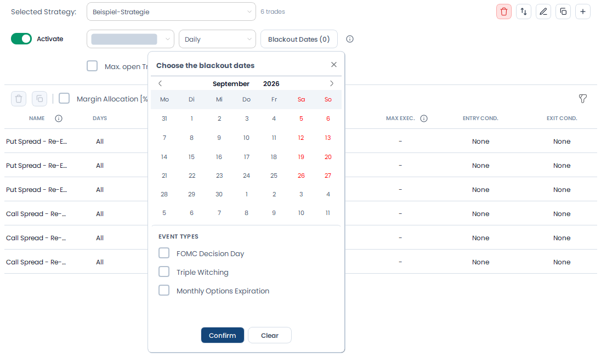Open the Daily frequency dropdown
The height and width of the screenshot is (362, 601).
(x=217, y=39)
